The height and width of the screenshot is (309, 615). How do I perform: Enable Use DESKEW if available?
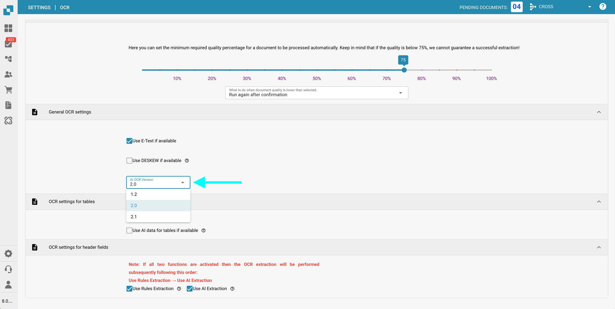point(129,160)
